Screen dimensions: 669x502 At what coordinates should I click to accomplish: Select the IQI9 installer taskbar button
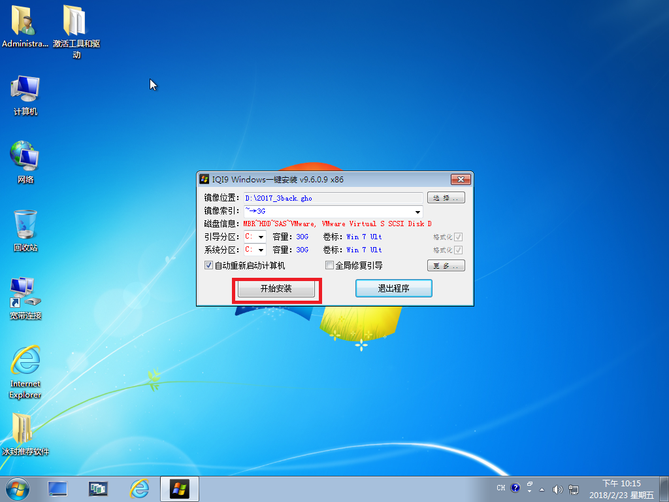[x=180, y=489]
